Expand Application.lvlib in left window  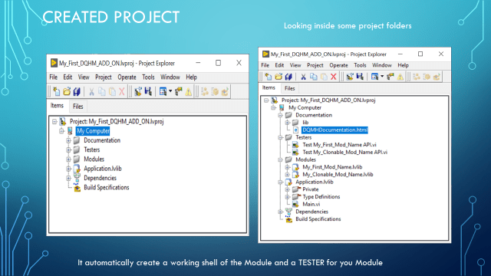click(x=68, y=169)
